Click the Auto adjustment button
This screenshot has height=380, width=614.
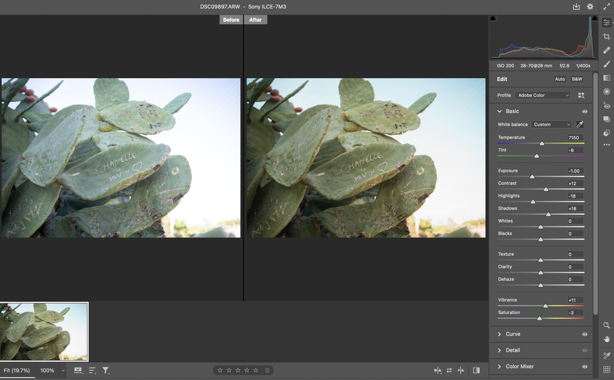560,79
